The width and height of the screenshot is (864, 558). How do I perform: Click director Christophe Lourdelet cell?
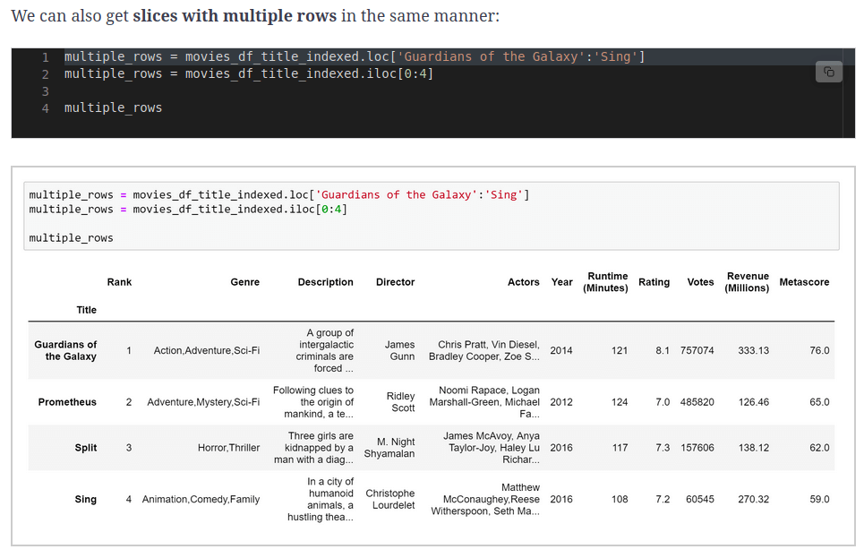pyautogui.click(x=390, y=500)
